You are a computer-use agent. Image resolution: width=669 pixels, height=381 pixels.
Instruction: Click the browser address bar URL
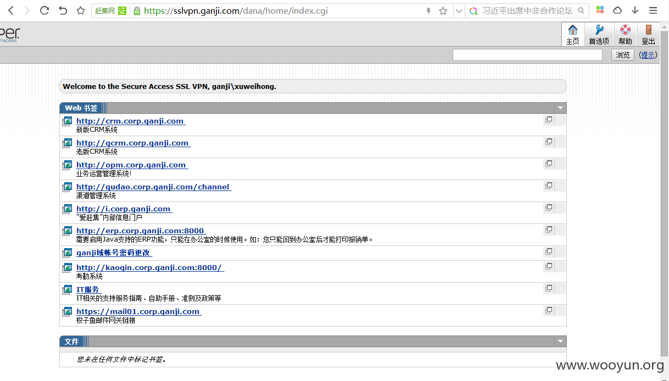236,10
